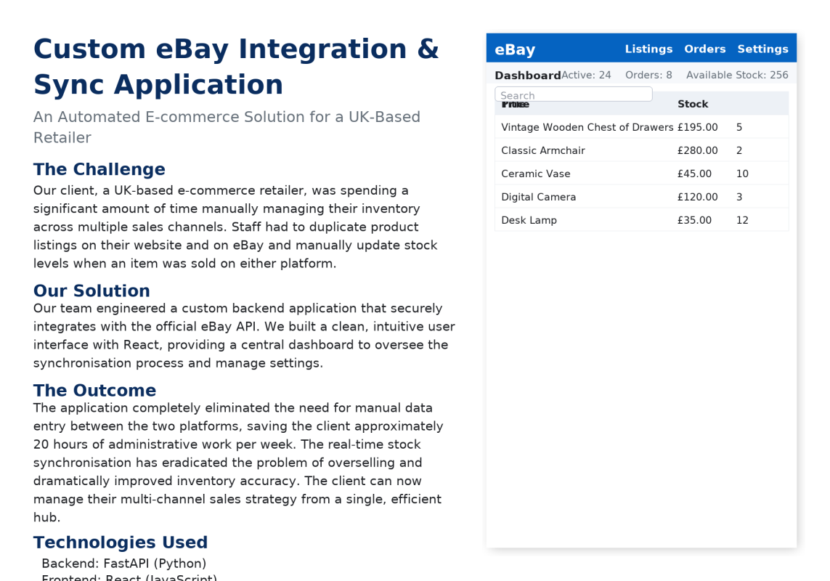Viewport: 830px width, 581px height.
Task: Open the Orders navigation item
Action: tap(705, 49)
